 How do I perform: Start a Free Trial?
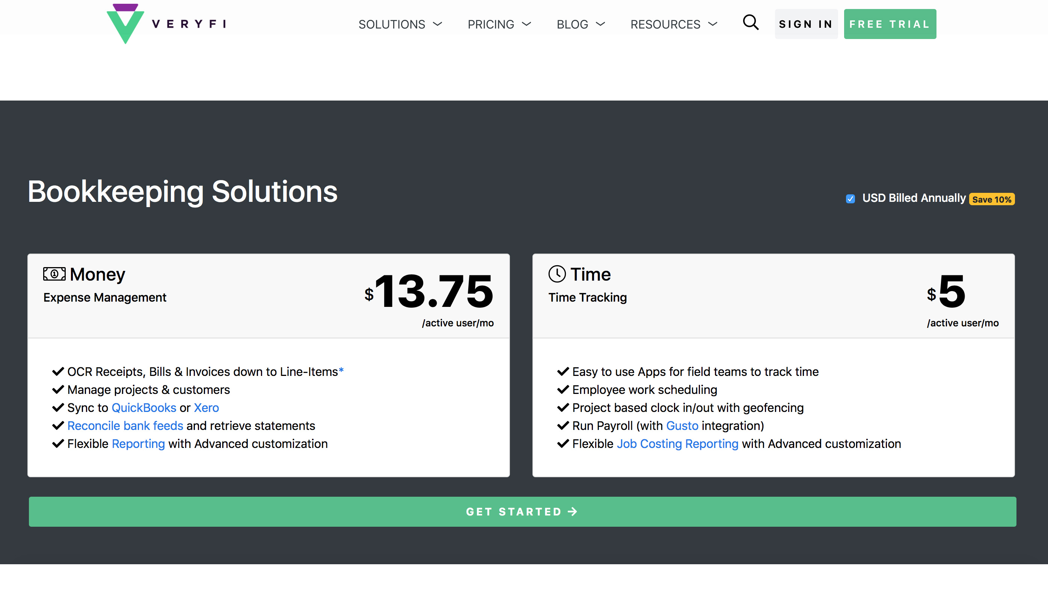pyautogui.click(x=890, y=24)
